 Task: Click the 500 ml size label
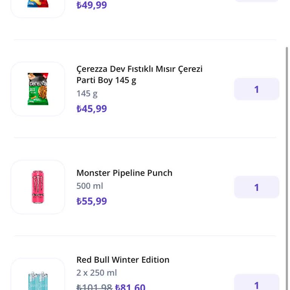[89, 186]
